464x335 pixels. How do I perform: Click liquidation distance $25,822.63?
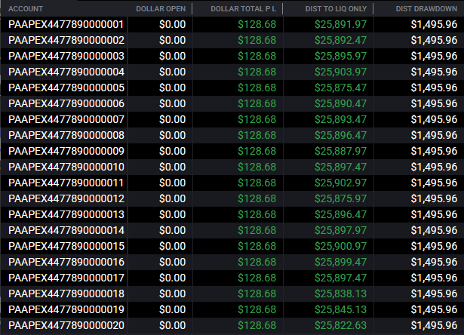[340, 325]
